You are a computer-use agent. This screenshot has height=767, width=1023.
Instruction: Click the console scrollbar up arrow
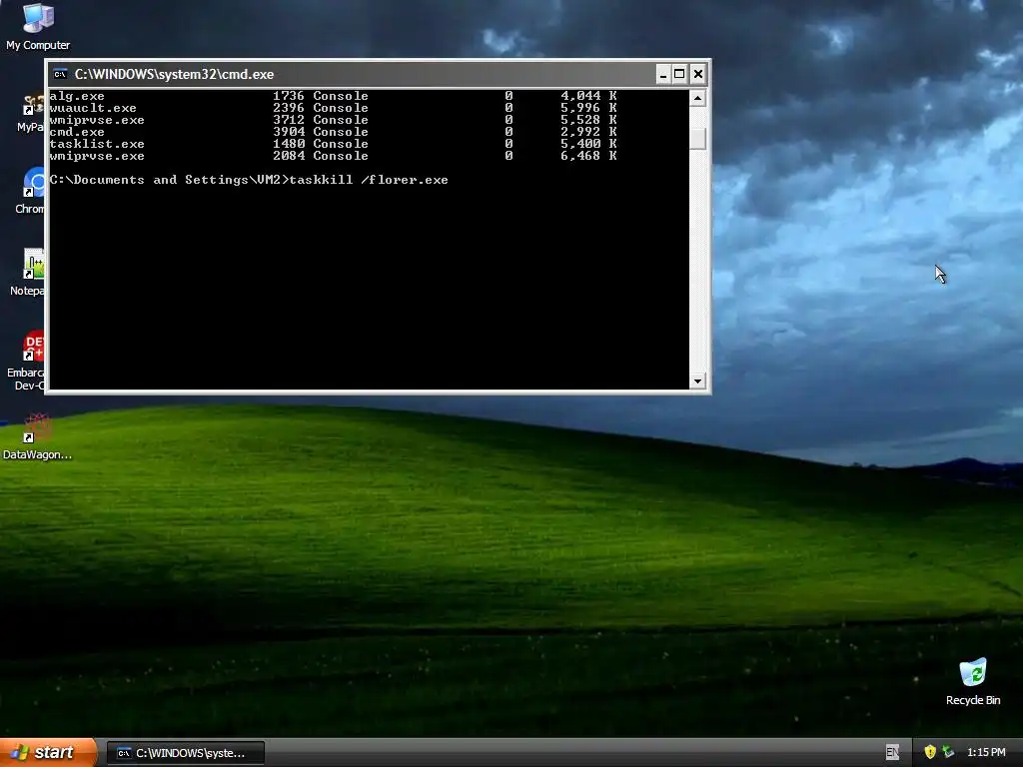697,99
